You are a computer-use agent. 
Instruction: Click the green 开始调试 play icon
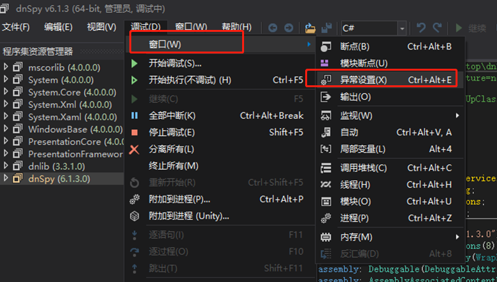pos(134,64)
